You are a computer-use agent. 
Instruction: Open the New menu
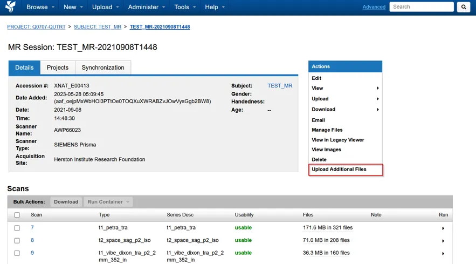click(73, 7)
